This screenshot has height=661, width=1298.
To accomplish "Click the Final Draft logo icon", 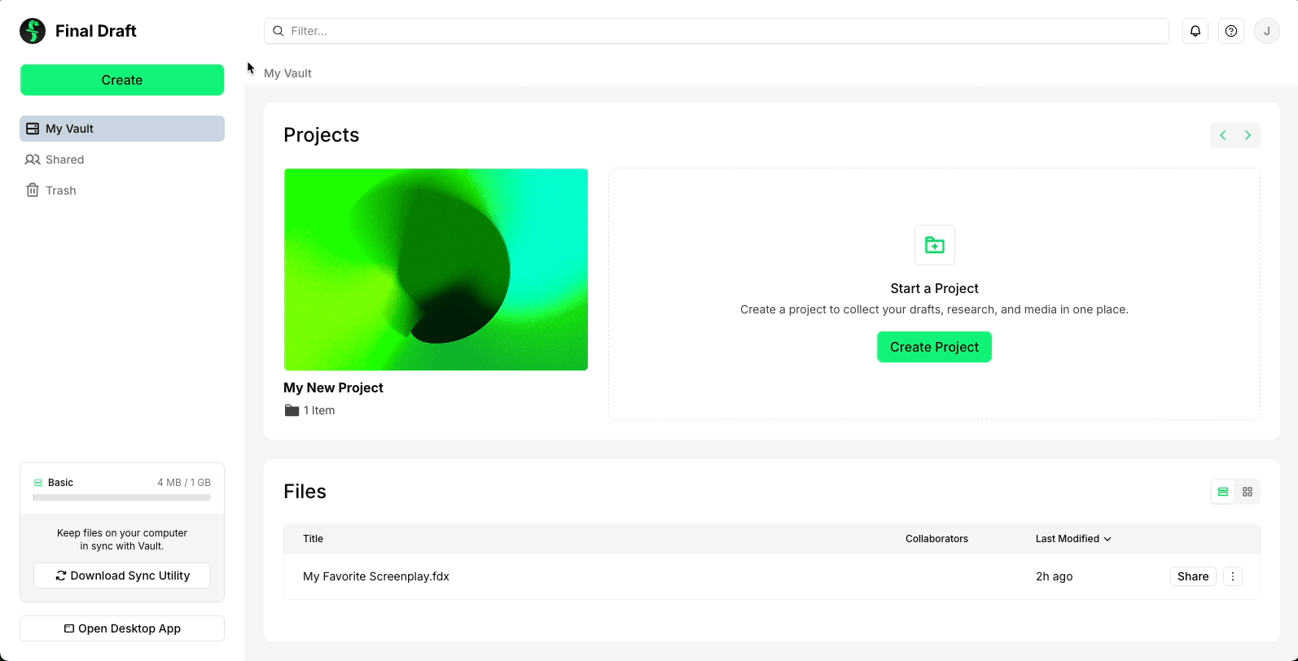I will 33,31.
